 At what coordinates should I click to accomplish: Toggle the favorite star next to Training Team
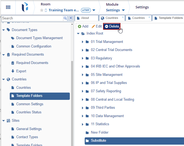pyautogui.click(x=42, y=10)
